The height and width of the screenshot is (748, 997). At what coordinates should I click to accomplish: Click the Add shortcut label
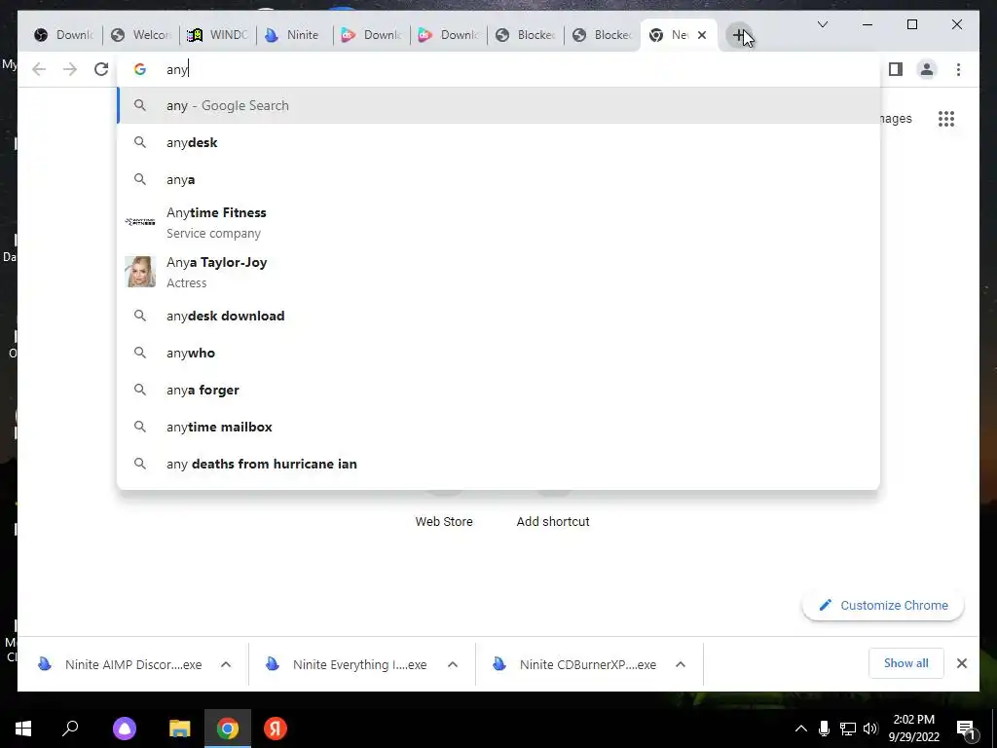coord(553,522)
